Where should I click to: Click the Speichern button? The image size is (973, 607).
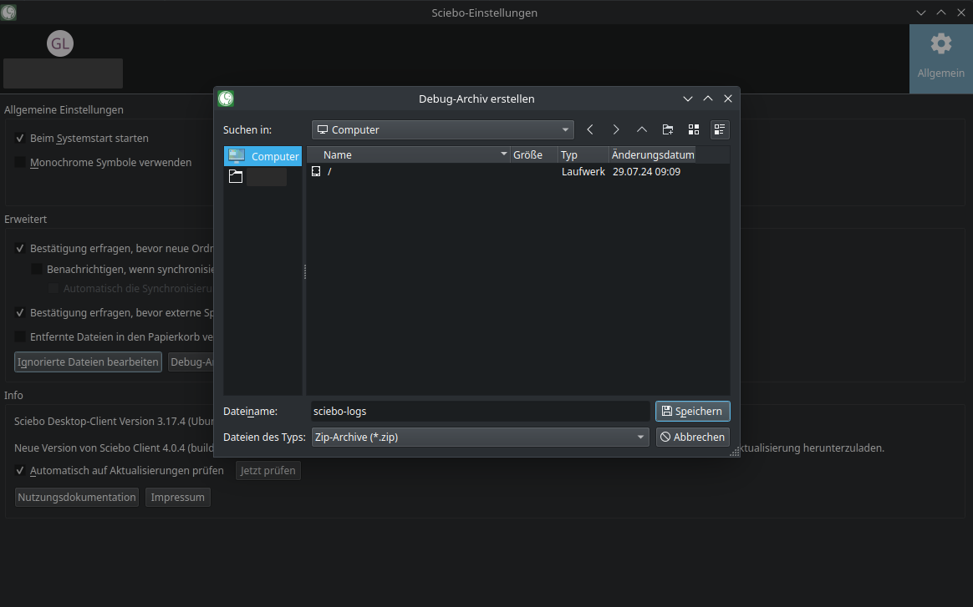692,411
